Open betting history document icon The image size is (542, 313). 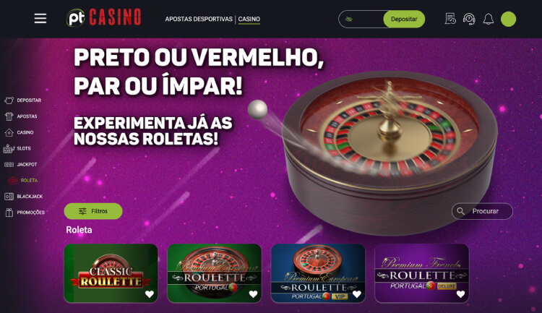click(450, 19)
